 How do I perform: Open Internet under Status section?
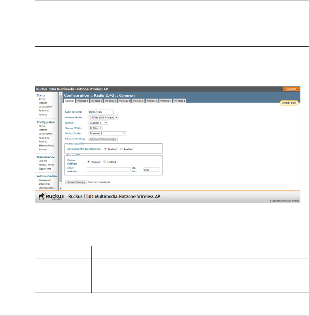point(43,103)
